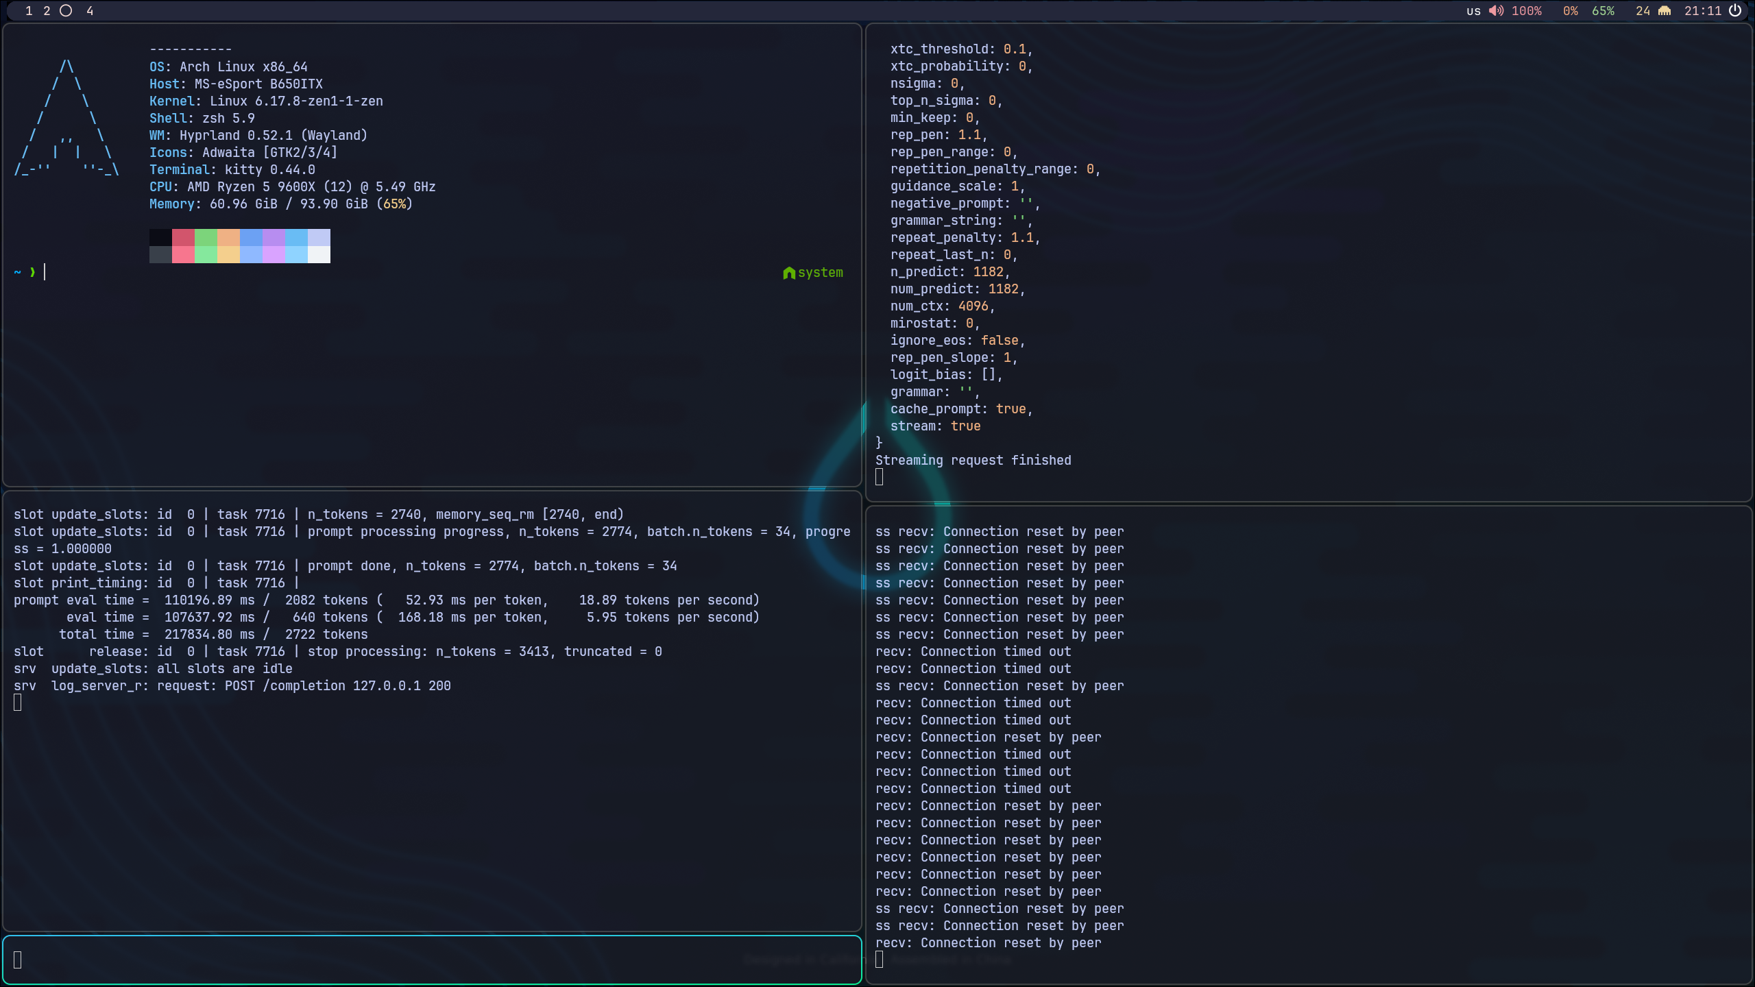Image resolution: width=1755 pixels, height=987 pixels.
Task: Click the 0% CPU usage indicator
Action: point(1570,10)
